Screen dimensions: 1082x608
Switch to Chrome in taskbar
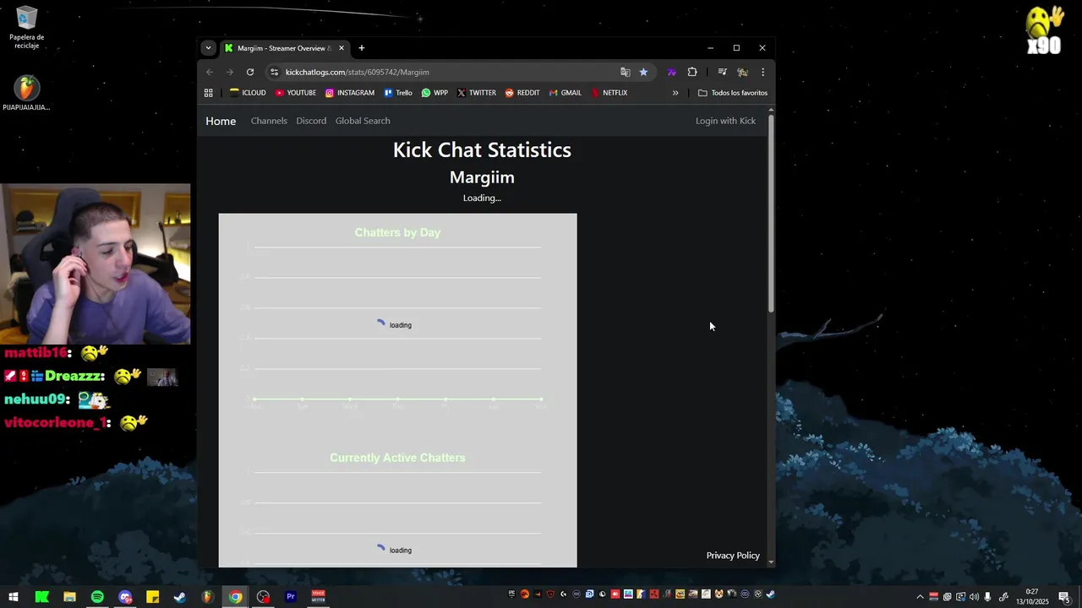(x=236, y=597)
